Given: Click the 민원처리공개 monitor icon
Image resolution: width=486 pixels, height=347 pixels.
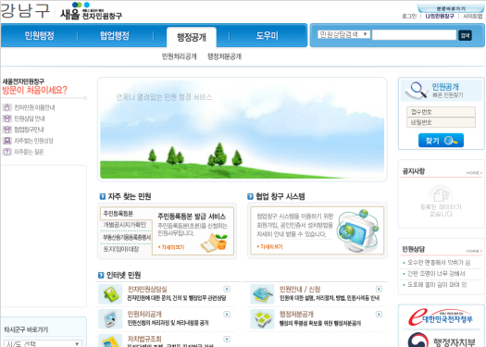Looking at the screenshot, I should [110, 319].
